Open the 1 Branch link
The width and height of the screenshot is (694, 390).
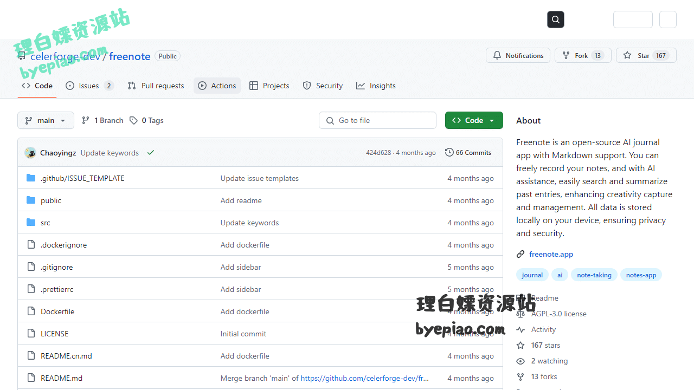(x=102, y=120)
